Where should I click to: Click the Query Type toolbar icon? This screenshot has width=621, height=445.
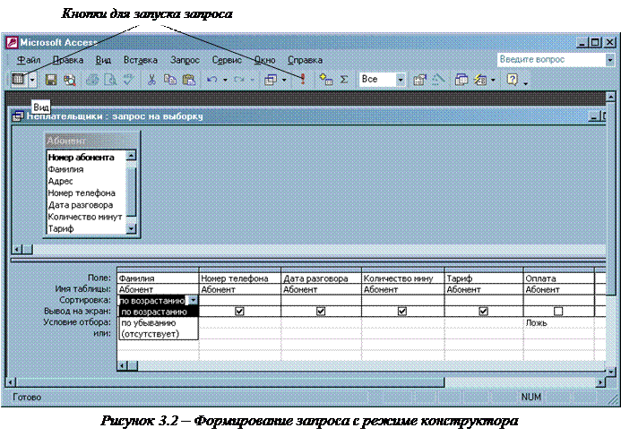(x=271, y=80)
